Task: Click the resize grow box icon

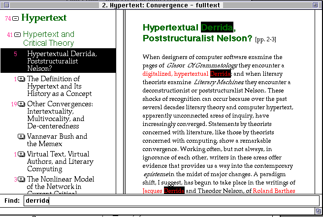Action: coord(319,211)
